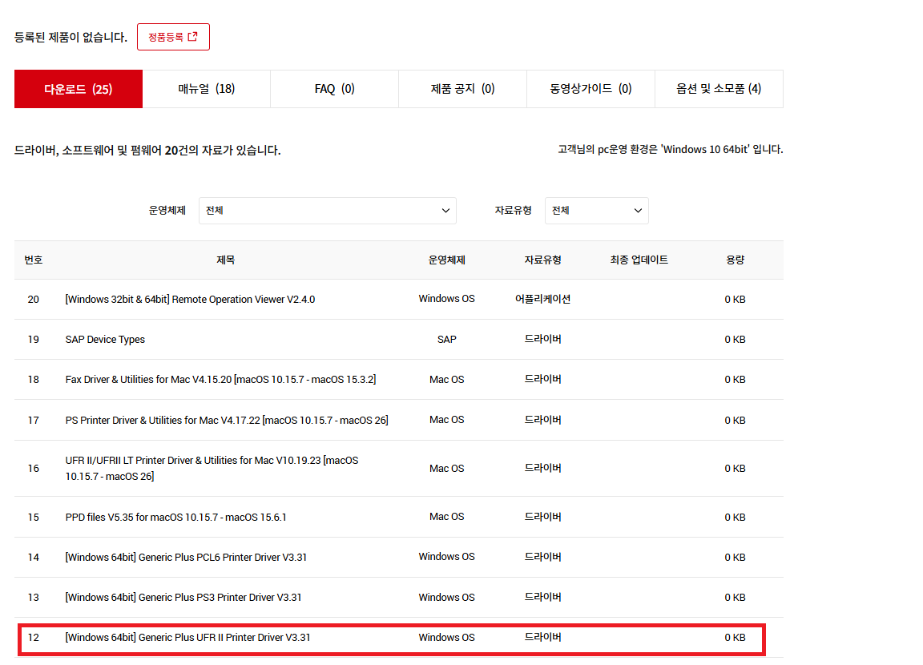Screen dimensions: 923x665
Task: Click the 정품등록 button
Action: pyautogui.click(x=173, y=37)
